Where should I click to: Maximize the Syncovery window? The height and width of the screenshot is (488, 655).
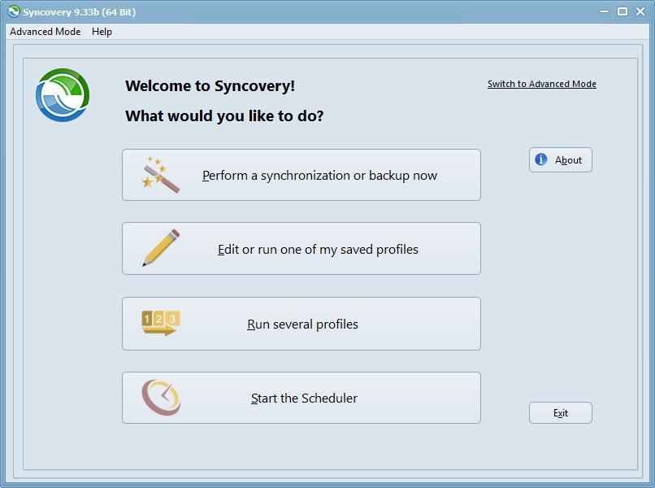[621, 11]
